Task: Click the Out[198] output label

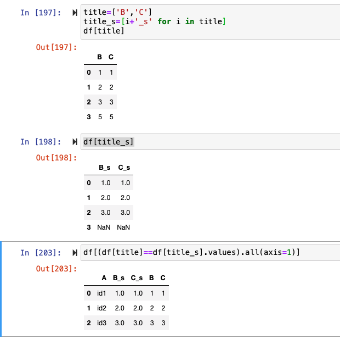Action: coord(56,158)
